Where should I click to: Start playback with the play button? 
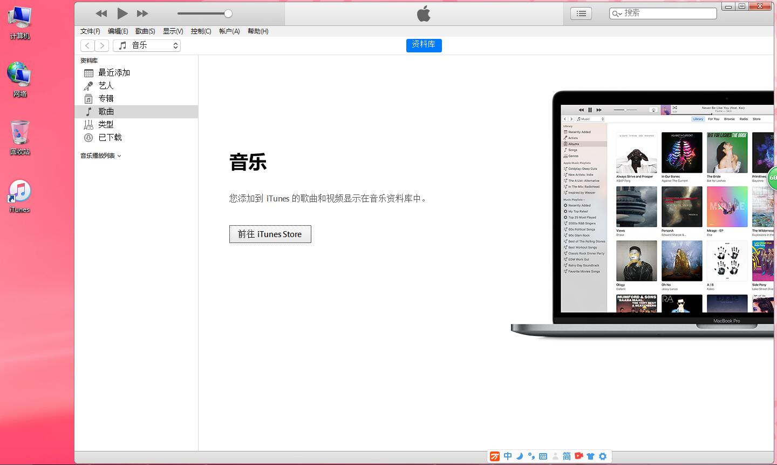[122, 14]
